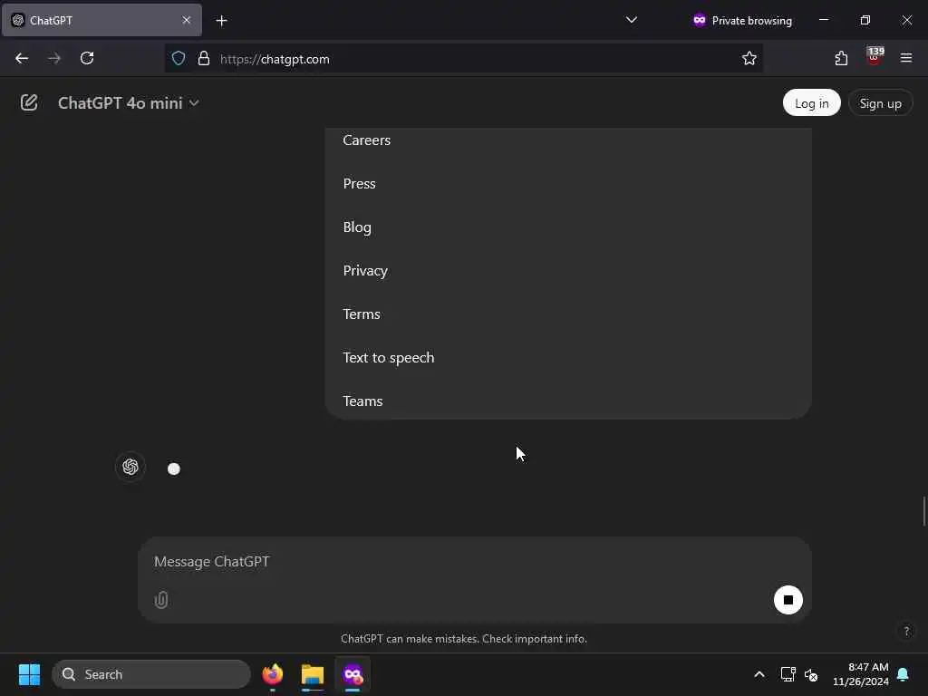Open Firefox from the taskbar
Viewport: 928px width, 696px height.
click(x=272, y=674)
